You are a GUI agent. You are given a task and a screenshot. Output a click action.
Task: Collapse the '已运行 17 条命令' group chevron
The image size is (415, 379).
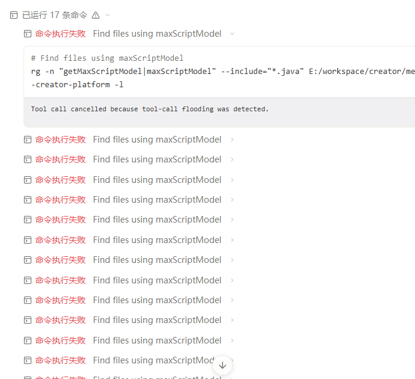click(x=108, y=16)
